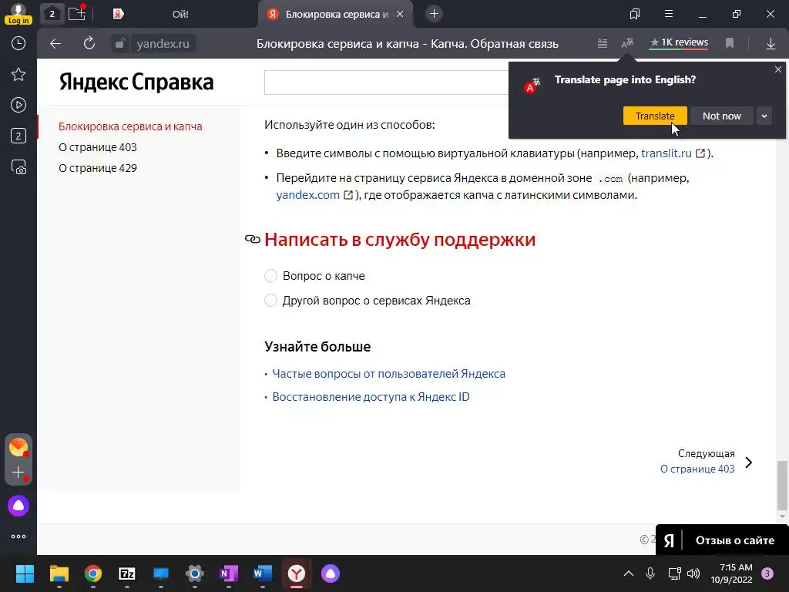Click the Not now button
The height and width of the screenshot is (592, 789).
point(721,116)
